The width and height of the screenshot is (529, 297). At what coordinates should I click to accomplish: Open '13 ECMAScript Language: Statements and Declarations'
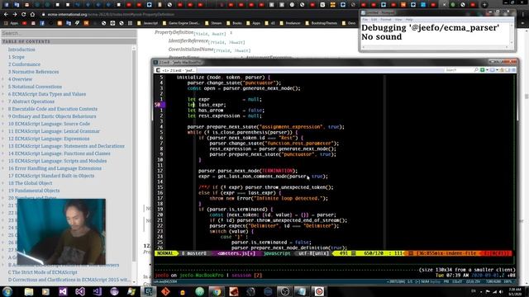pos(66,146)
